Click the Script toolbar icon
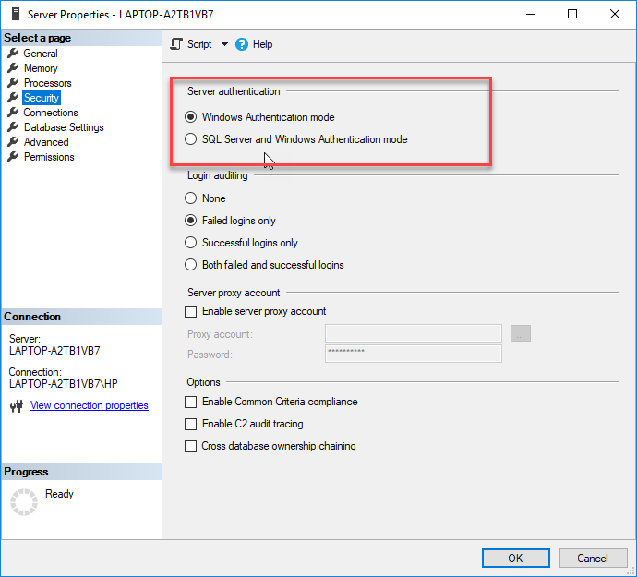Screen dimensions: 637x577 click(177, 44)
